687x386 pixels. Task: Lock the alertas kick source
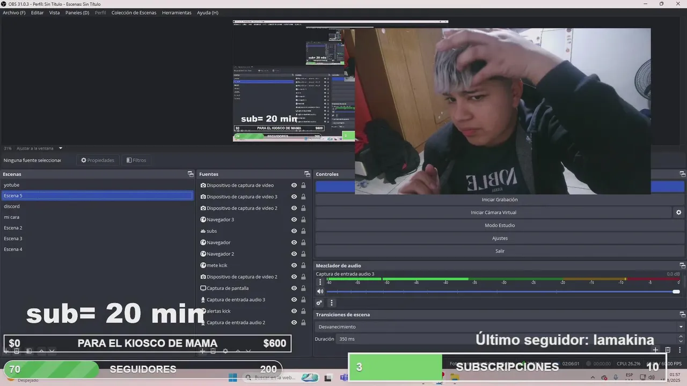pyautogui.click(x=303, y=311)
